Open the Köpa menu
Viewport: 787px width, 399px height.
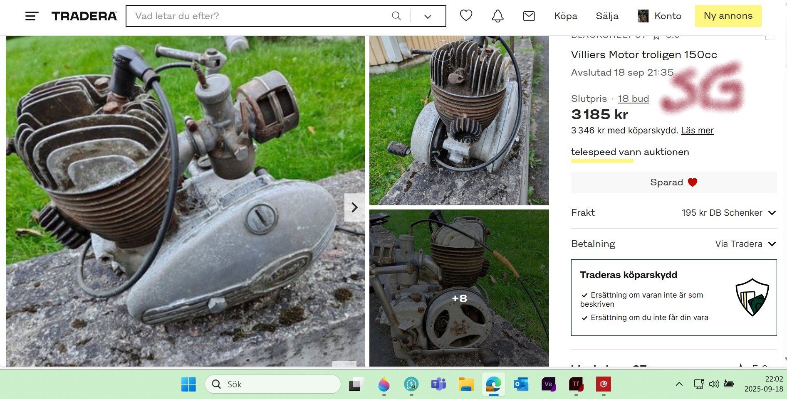[566, 16]
